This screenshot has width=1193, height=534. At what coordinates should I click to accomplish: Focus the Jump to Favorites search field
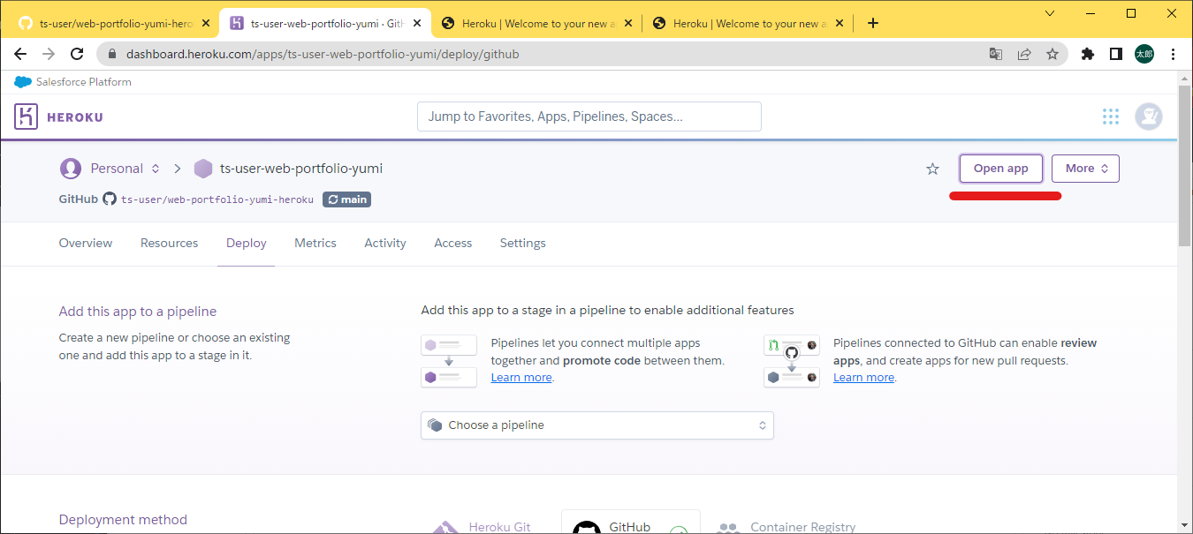pyautogui.click(x=589, y=117)
